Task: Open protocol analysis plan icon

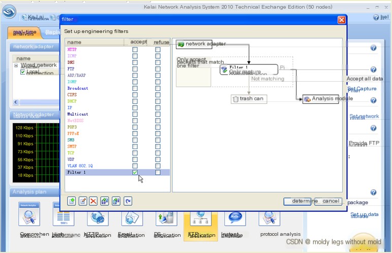Action: [269, 218]
